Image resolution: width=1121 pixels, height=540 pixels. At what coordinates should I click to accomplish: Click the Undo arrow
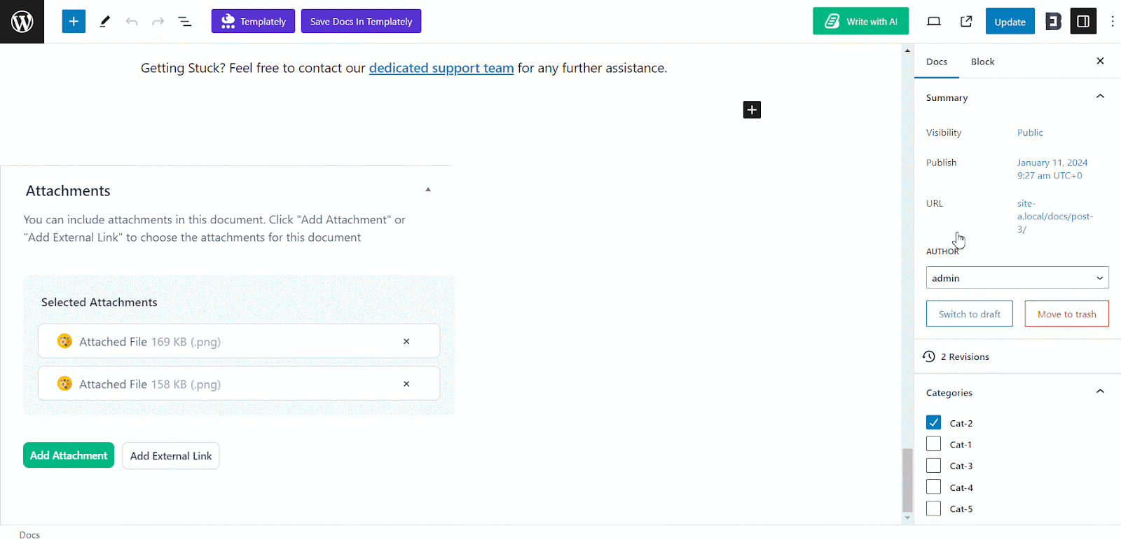(132, 22)
